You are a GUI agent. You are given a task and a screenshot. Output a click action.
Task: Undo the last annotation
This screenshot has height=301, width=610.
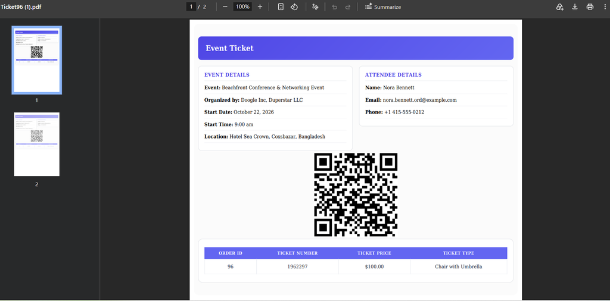coord(335,7)
